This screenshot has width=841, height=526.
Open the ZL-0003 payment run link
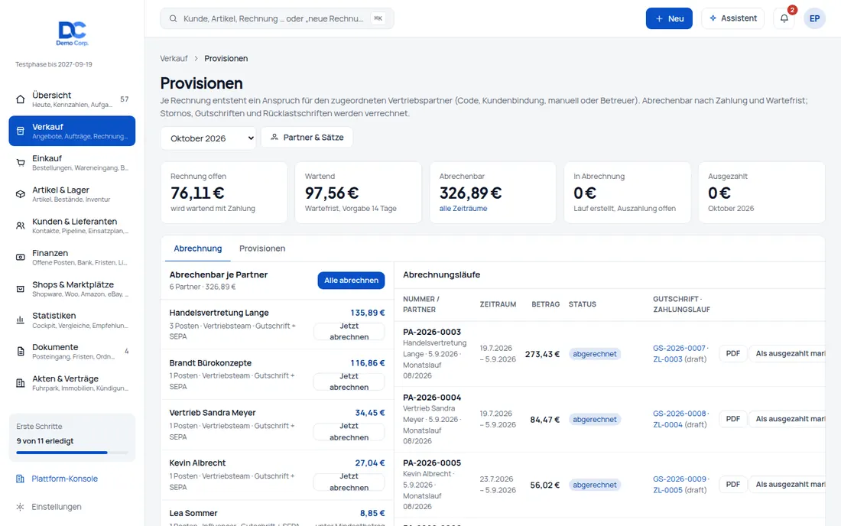[x=667, y=359]
